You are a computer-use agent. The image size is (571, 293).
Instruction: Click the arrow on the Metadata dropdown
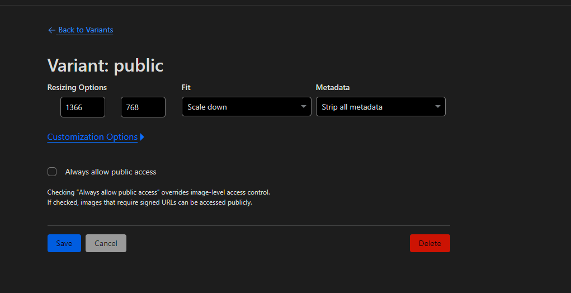tap(438, 107)
